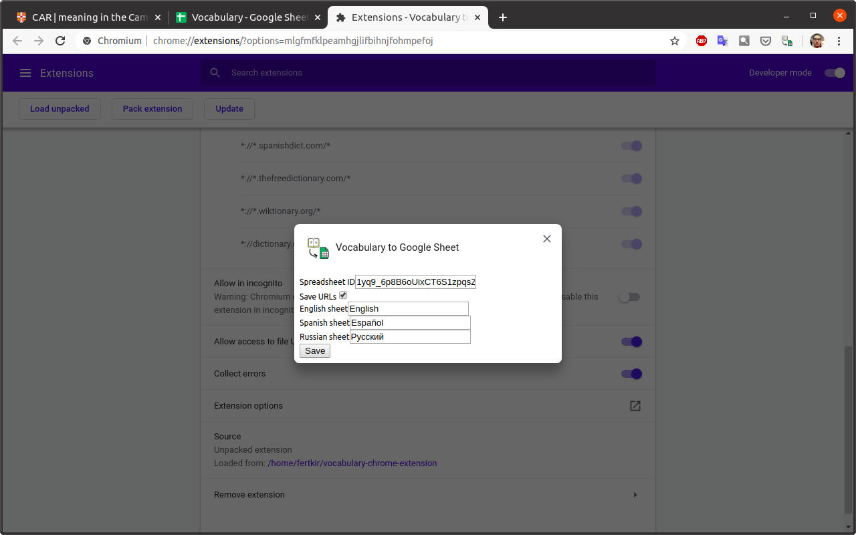Click the Vocabulary to Google Sheet extension icon
Screen dimensions: 856x535
pyautogui.click(x=318, y=247)
